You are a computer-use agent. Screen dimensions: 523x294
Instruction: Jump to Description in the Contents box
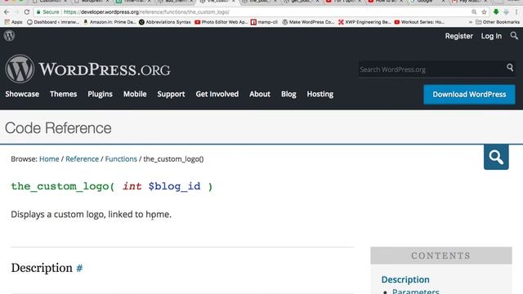pos(405,279)
